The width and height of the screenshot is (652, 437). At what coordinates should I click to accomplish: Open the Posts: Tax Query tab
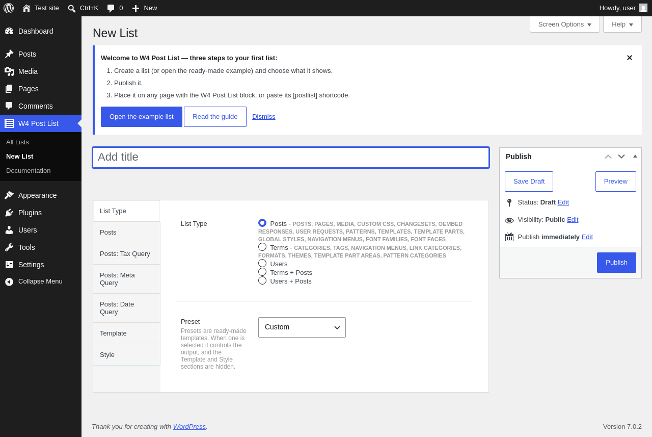pos(126,253)
